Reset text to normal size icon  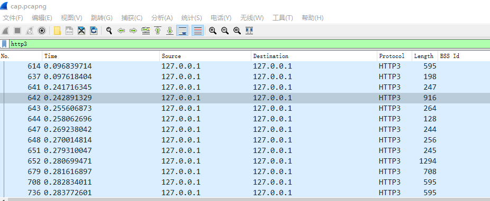(237, 31)
